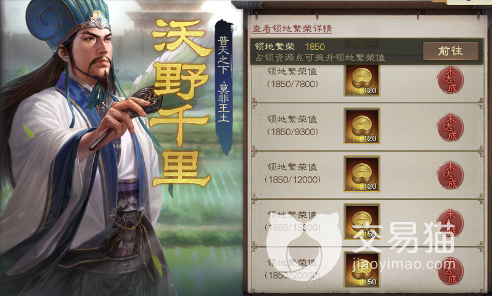
Task: Click the 前往 button
Action: coord(451,51)
